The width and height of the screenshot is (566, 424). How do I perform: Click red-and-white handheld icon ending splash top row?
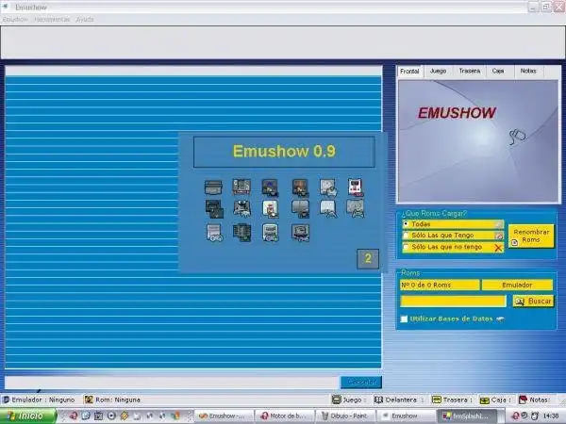(356, 188)
